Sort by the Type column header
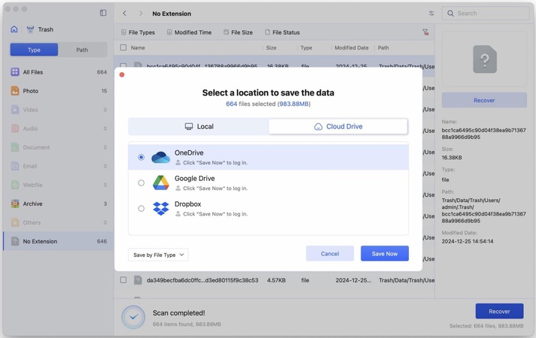The height and width of the screenshot is (338, 536). [306, 48]
